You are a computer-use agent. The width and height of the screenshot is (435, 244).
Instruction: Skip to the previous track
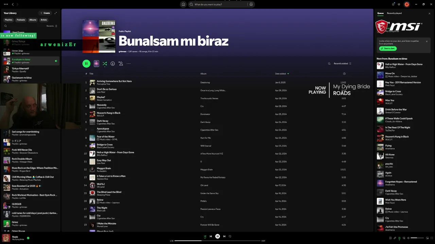coord(211,236)
